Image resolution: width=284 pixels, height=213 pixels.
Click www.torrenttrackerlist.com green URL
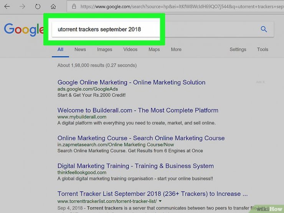107,201
